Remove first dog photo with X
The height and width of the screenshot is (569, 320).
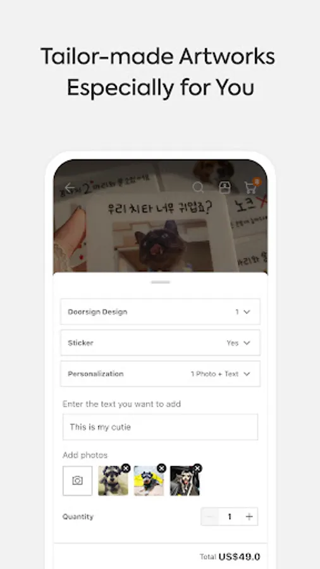[x=126, y=468]
